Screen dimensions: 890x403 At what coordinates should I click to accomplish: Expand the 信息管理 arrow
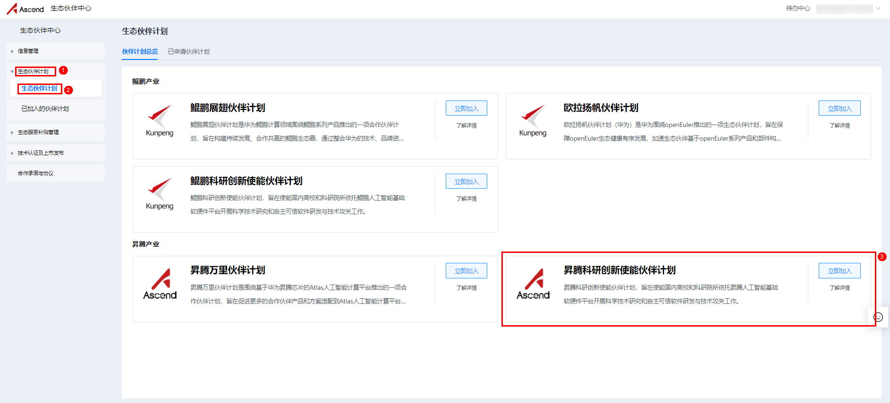tap(12, 51)
